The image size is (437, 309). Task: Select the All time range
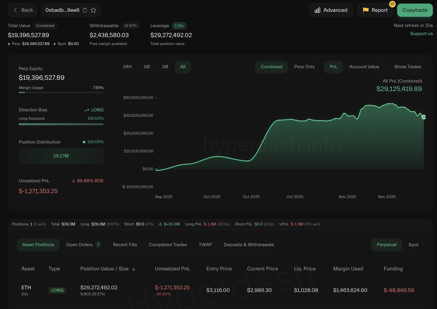pos(183,67)
